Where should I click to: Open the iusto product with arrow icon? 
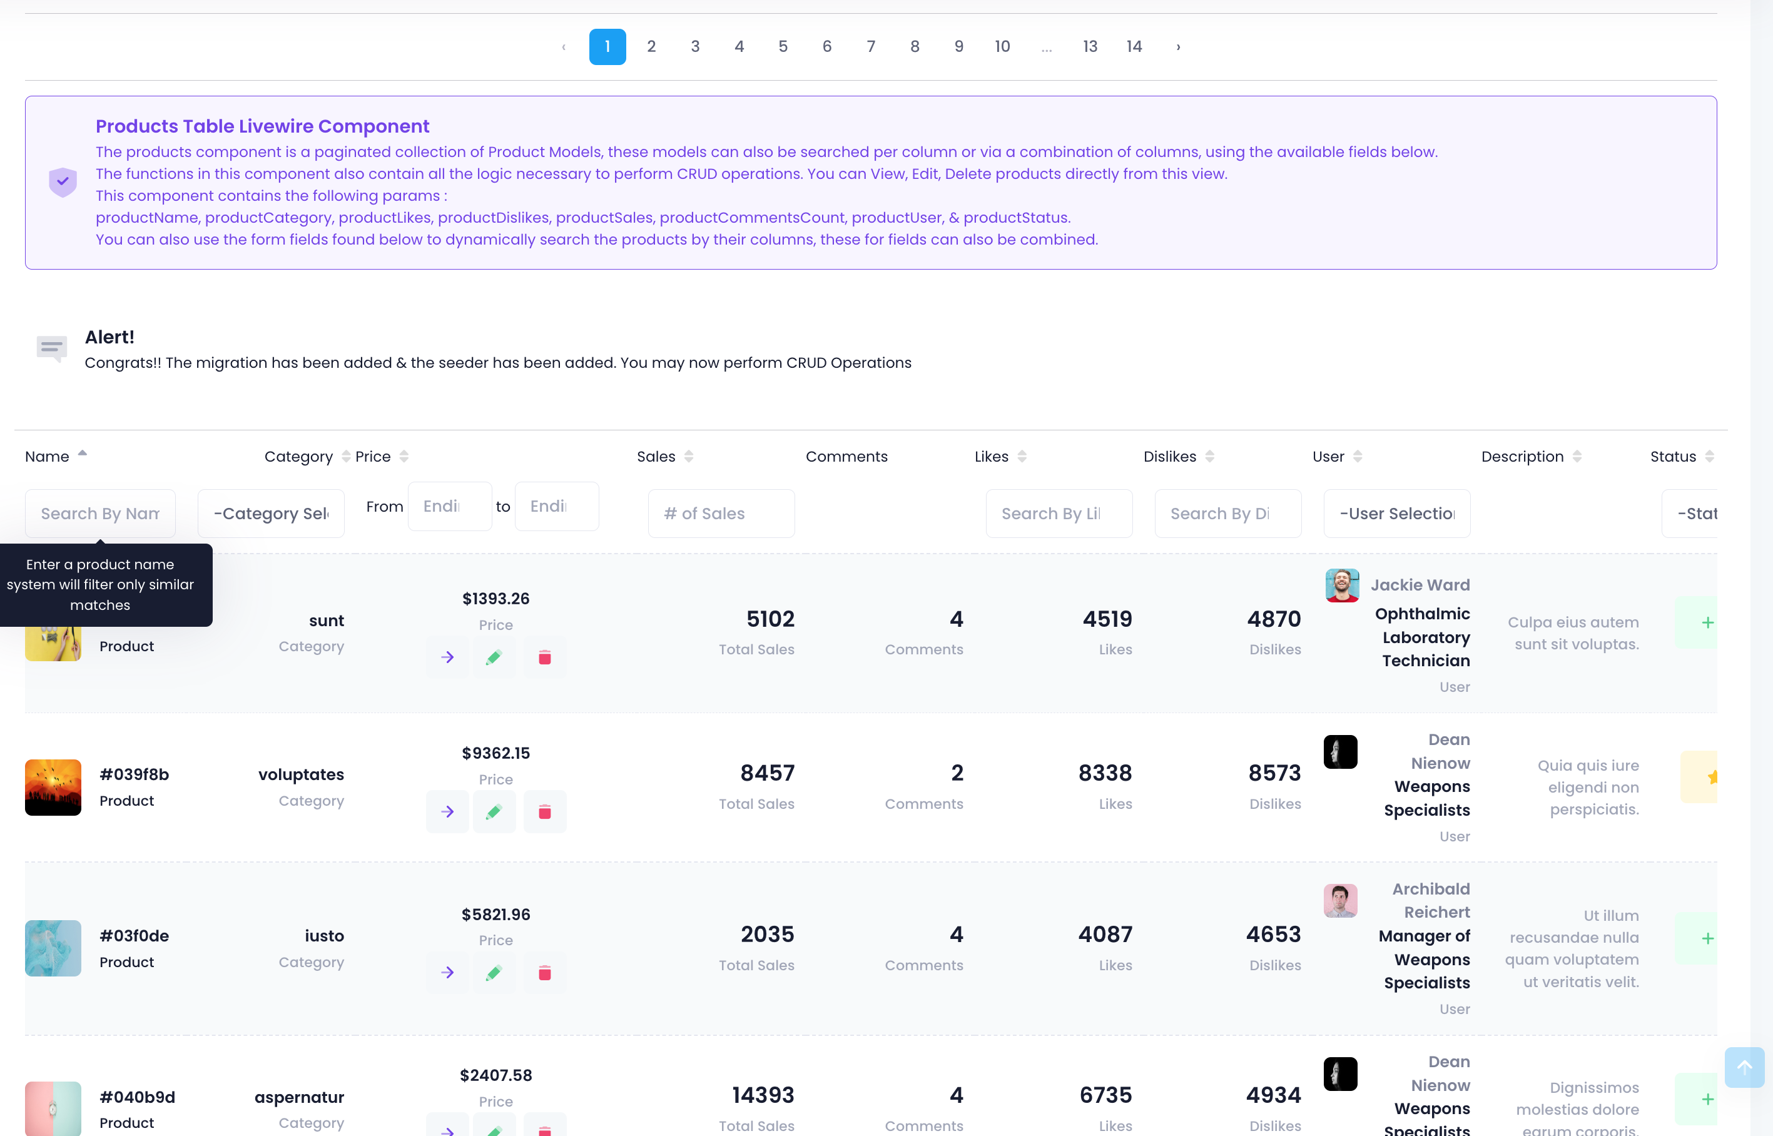point(447,973)
